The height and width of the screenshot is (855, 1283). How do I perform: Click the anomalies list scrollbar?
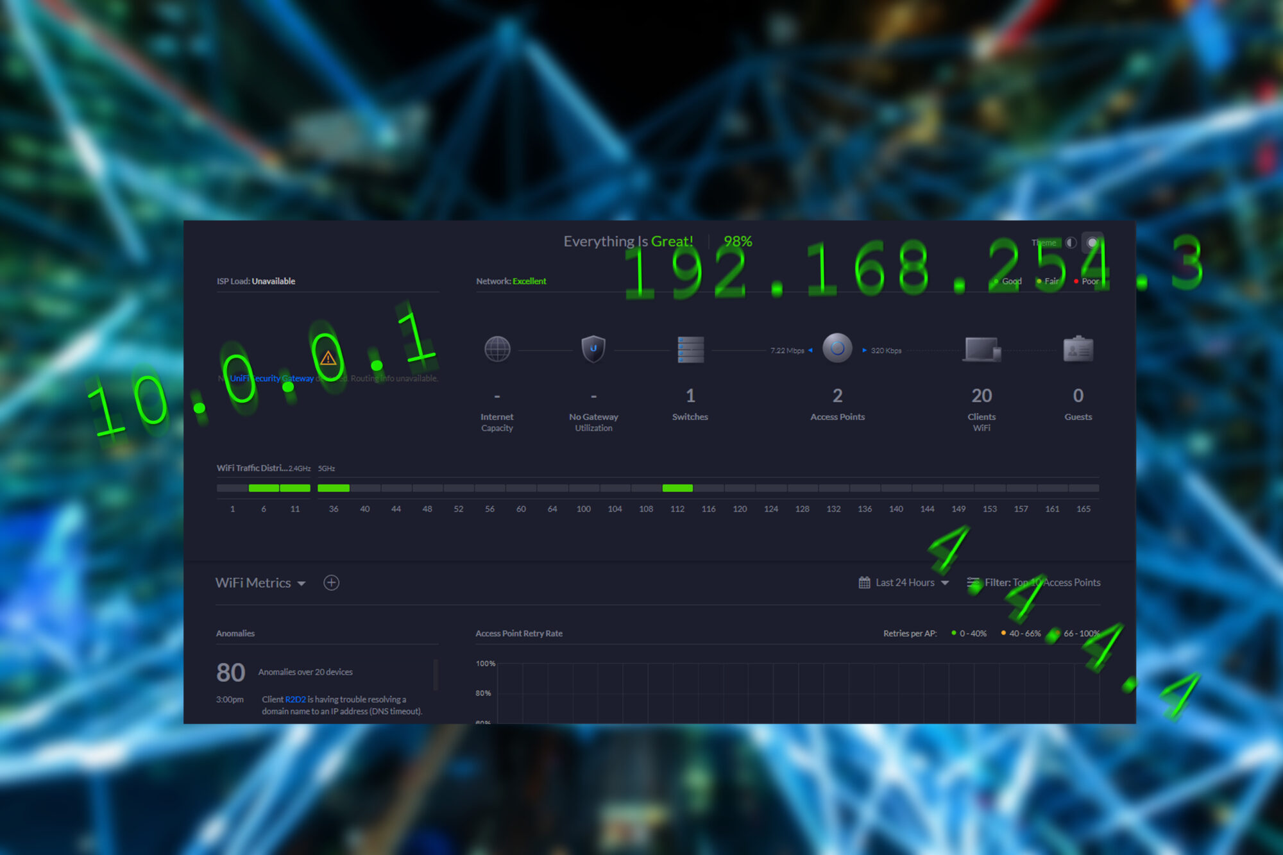[x=436, y=675]
